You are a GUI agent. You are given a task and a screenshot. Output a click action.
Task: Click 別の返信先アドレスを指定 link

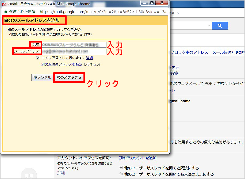coord(62,64)
